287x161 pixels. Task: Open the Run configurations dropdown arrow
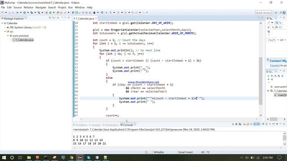[x=28, y=13]
